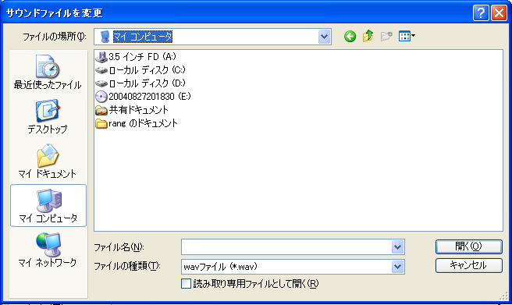
Task: Click the My Computer icon in the location box
Action: coord(105,37)
